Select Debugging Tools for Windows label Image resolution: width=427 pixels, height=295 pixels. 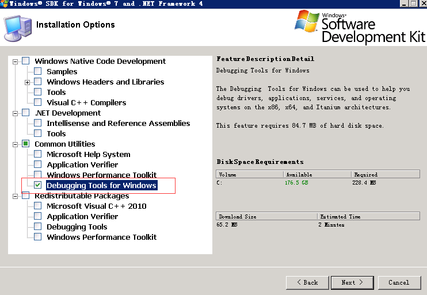102,185
